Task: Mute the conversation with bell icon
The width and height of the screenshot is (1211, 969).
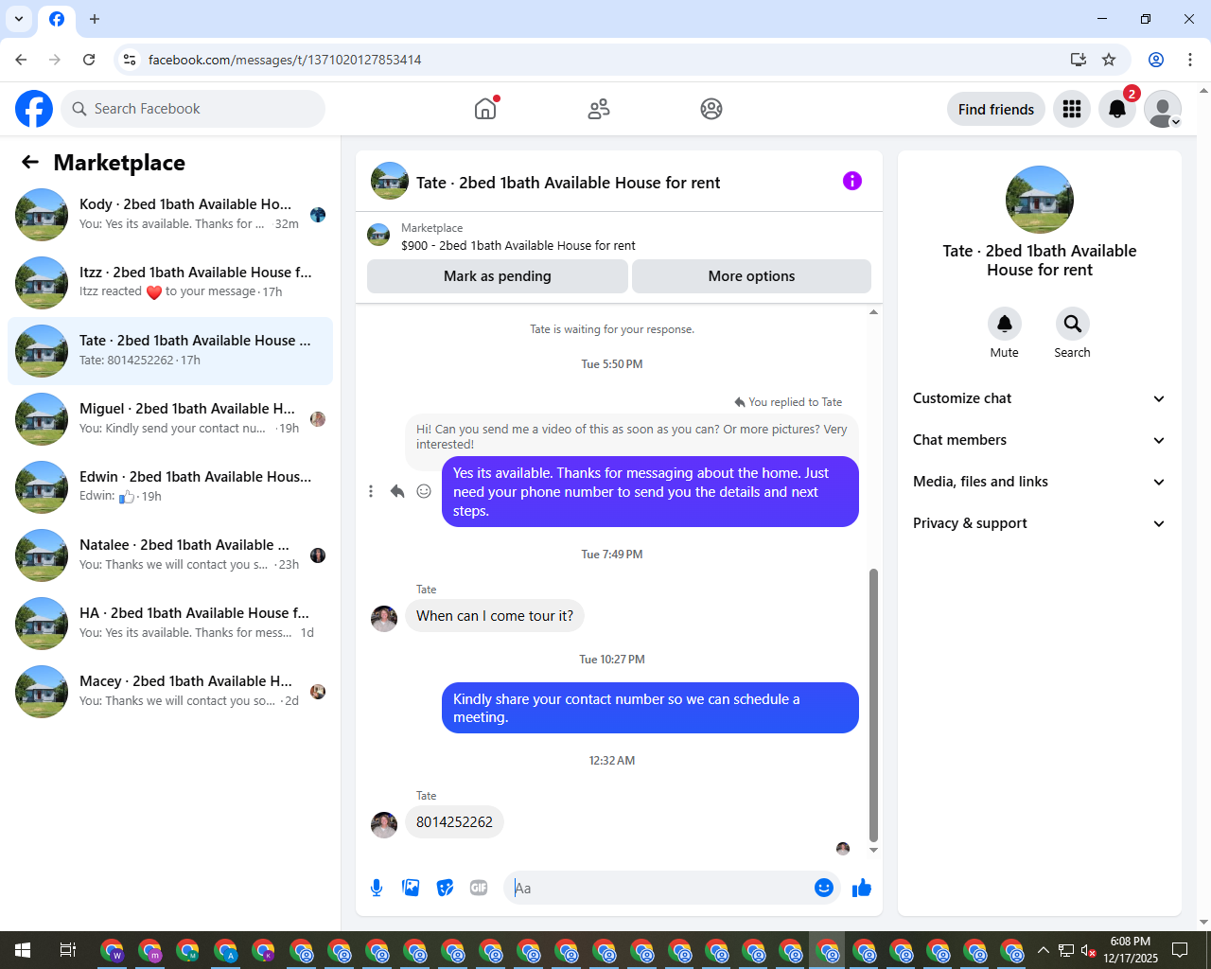Action: click(x=1005, y=324)
